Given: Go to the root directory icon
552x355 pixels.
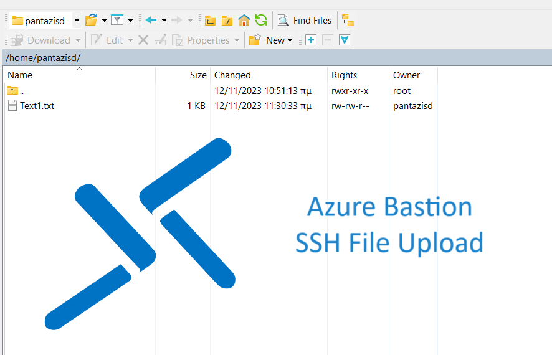Looking at the screenshot, I should (227, 21).
